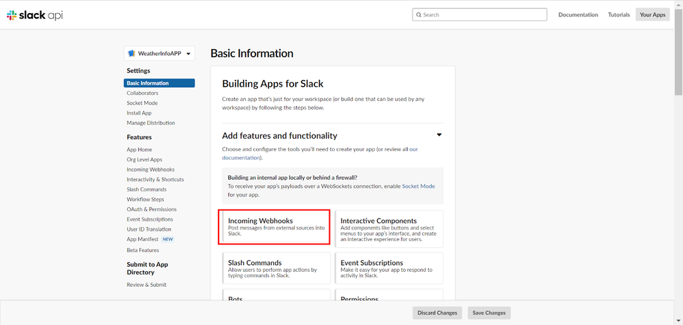
Task: Open Your Apps
Action: [652, 14]
